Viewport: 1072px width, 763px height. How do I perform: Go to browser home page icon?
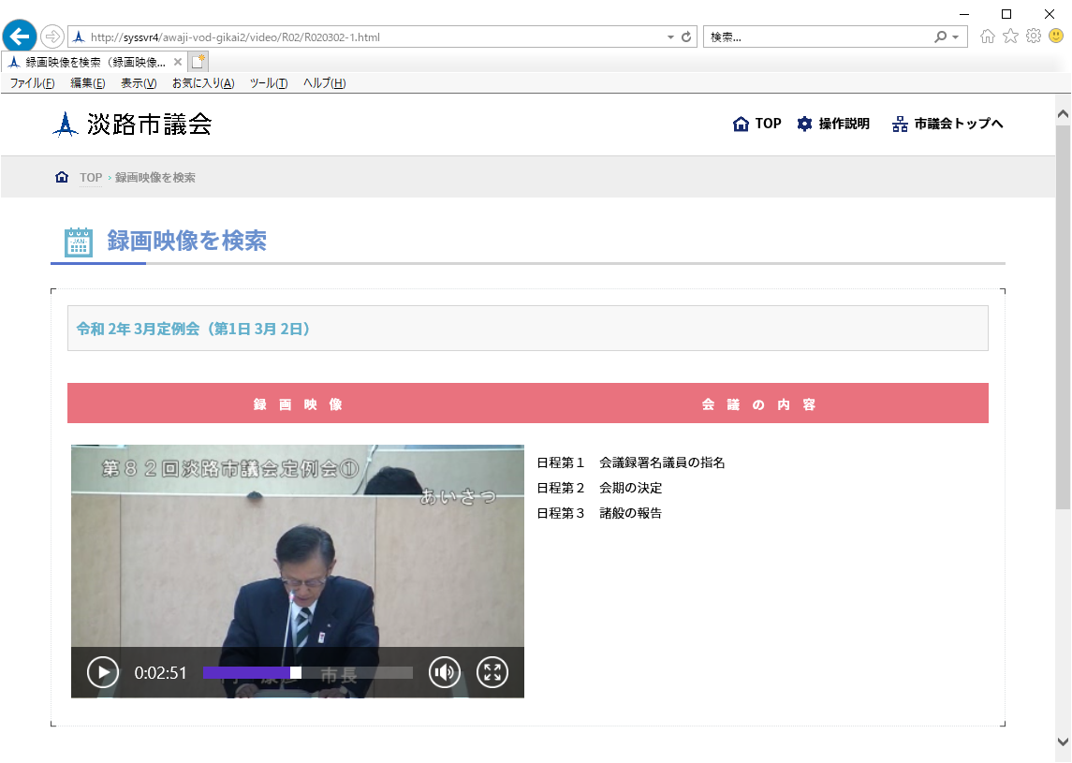(987, 37)
